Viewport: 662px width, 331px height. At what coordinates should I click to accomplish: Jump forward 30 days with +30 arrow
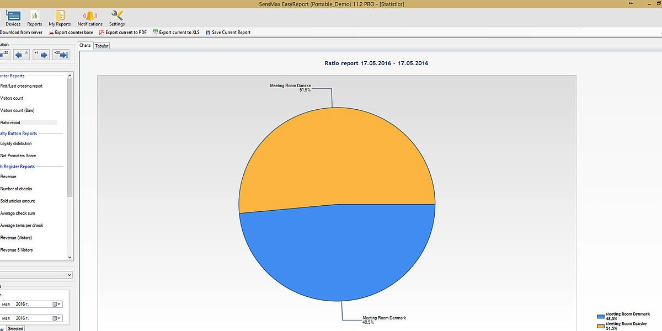coord(61,54)
